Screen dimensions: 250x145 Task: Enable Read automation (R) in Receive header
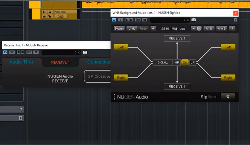pyautogui.click(x=19, y=52)
